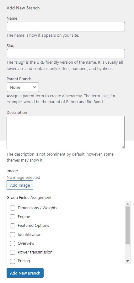
Task: Enable the Pricing checkbox
Action: 13,261
